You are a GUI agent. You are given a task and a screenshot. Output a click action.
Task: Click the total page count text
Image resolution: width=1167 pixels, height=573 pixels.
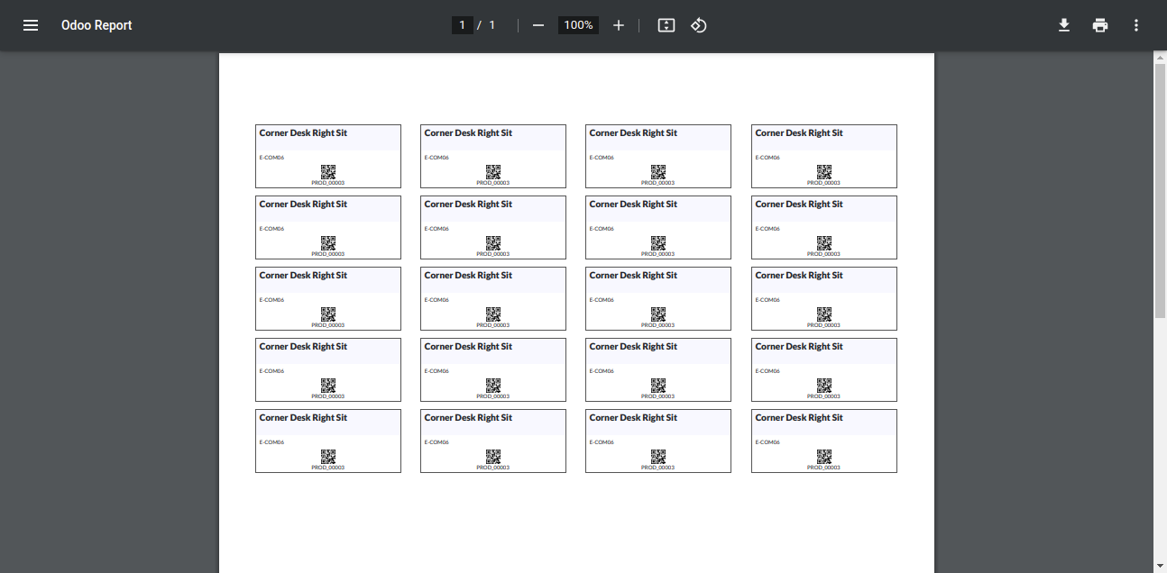(x=492, y=25)
